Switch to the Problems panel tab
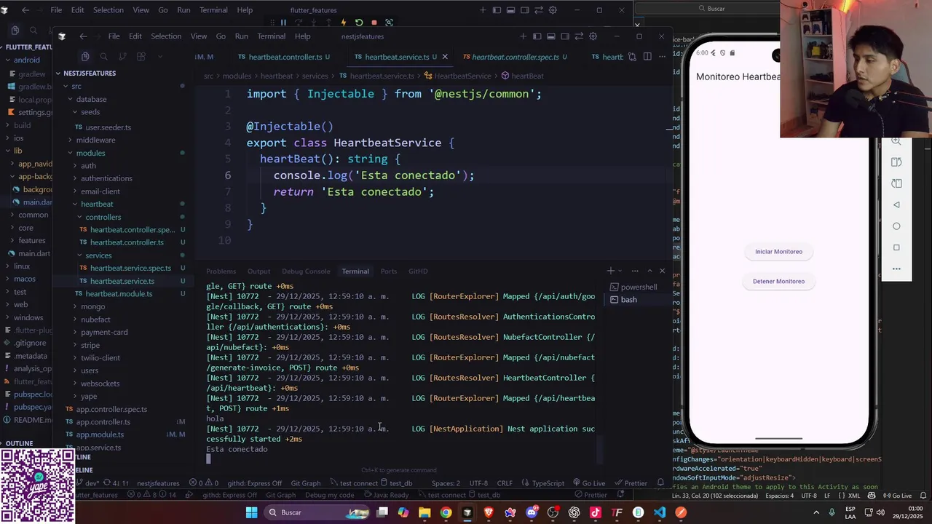The width and height of the screenshot is (932, 524). pos(221,271)
